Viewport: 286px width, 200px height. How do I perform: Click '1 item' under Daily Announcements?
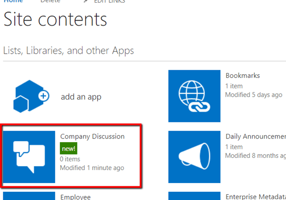[234, 147]
